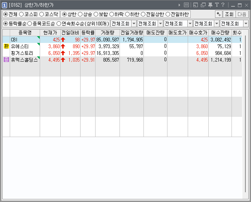251x202 pixels.
Task: Click the 매도호가 column header
Action: (x=178, y=33)
